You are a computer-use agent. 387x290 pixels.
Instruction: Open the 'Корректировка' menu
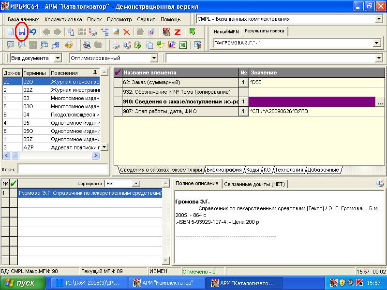63,19
